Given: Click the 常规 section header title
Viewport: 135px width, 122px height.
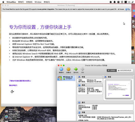Looking at the screenshot, I should coord(83,77).
